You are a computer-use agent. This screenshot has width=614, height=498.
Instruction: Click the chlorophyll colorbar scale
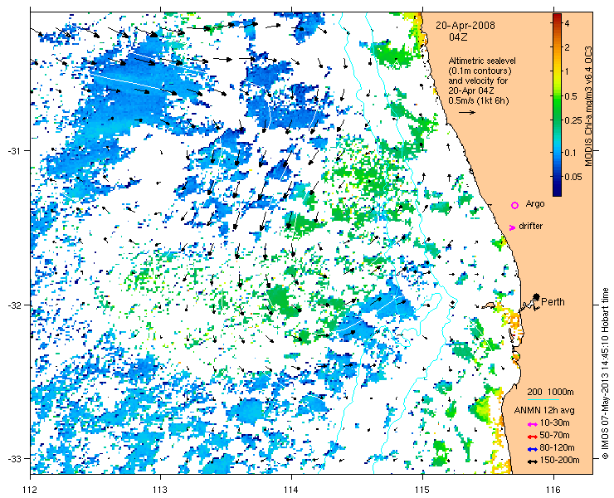[557, 105]
